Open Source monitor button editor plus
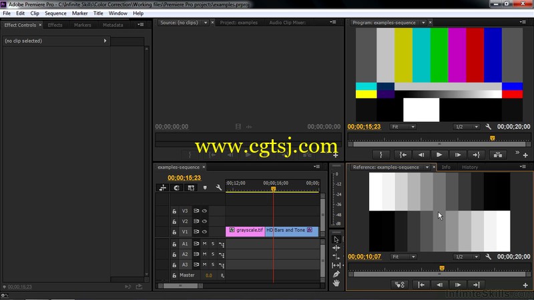This screenshot has width=534, height=300. point(336,155)
